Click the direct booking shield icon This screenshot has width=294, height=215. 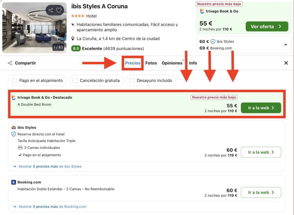[x=13, y=134]
